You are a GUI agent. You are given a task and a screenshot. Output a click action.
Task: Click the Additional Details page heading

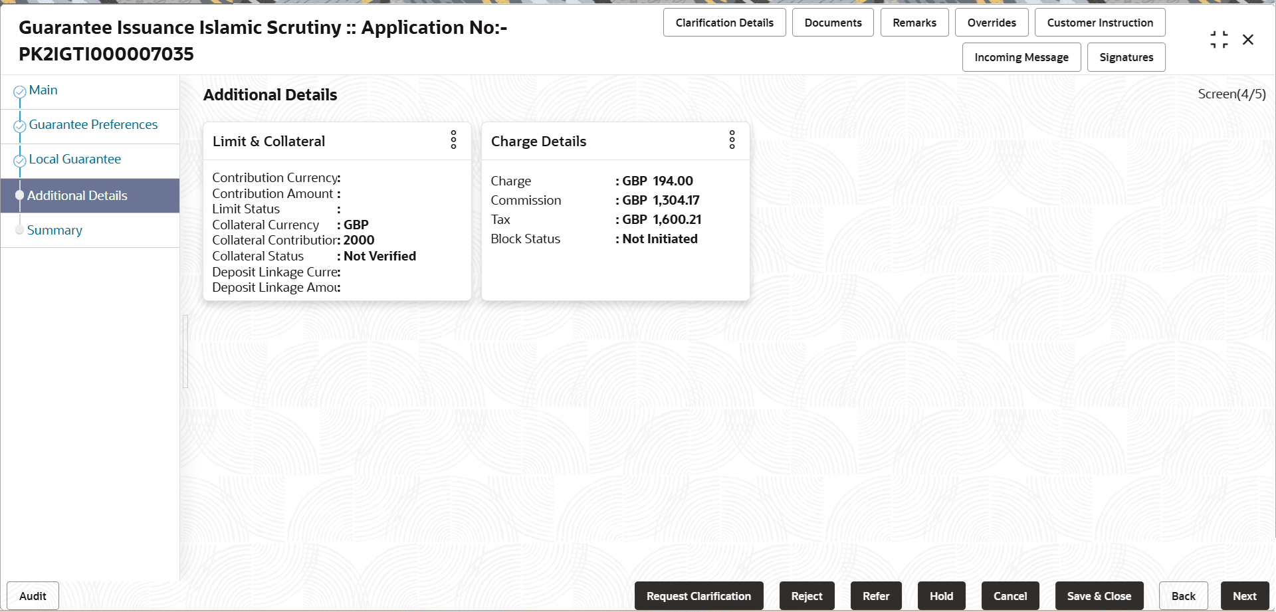coord(270,95)
